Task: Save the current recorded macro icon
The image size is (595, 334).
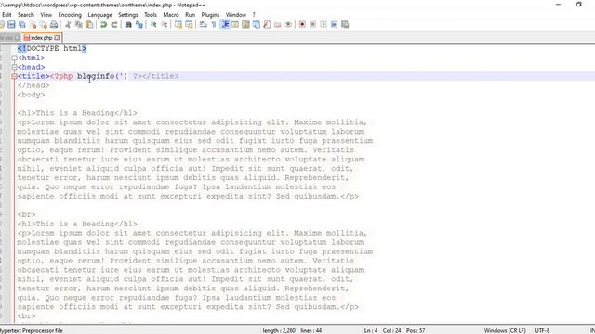Action: coord(345,25)
